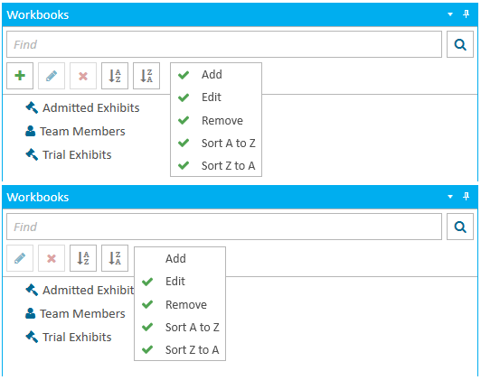Click the red X Remove icon in upper toolbar

click(x=83, y=76)
